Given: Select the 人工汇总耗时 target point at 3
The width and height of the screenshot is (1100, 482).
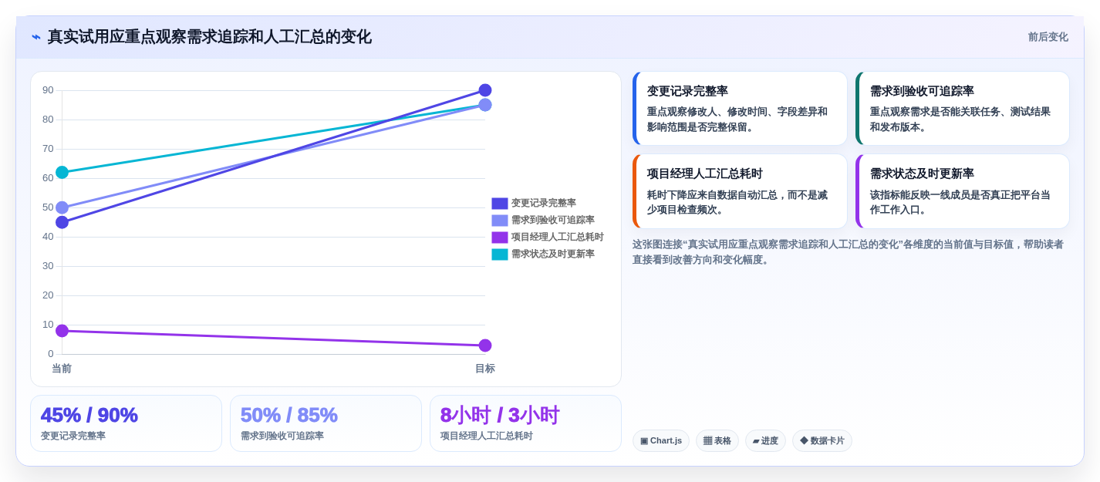Looking at the screenshot, I should (x=485, y=345).
